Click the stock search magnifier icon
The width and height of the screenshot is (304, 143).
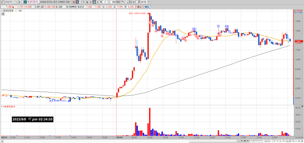tap(16, 2)
